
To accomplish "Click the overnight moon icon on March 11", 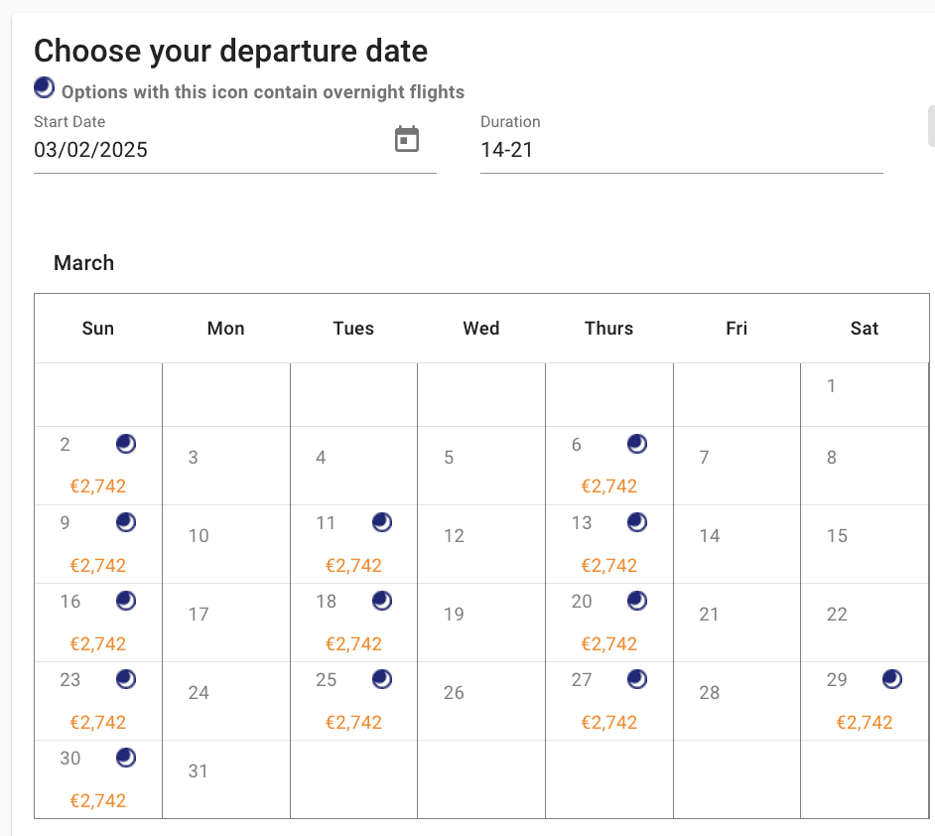I will pyautogui.click(x=382, y=522).
